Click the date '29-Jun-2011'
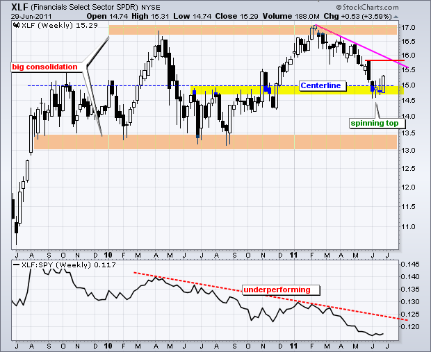This screenshot has height=352, width=431. coord(31,17)
